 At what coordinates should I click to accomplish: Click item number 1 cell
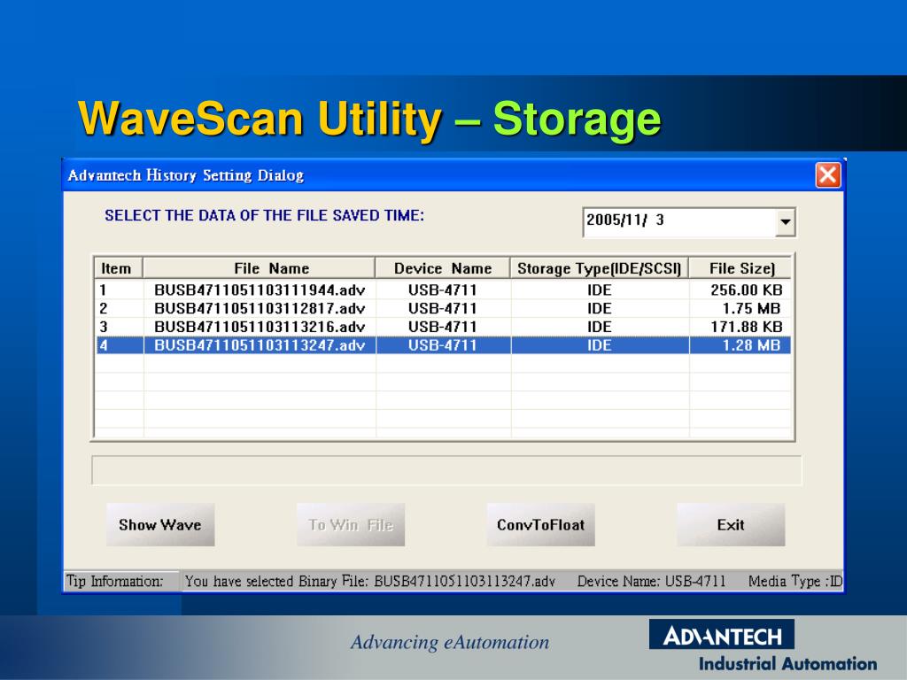click(120, 290)
